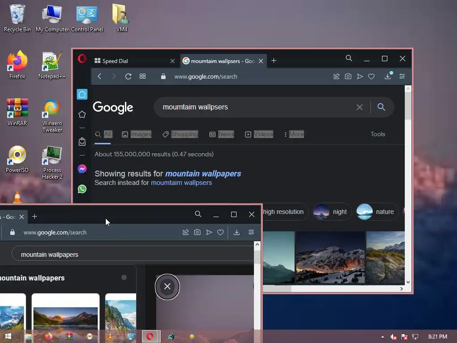Screen dimensions: 457x343
Task: Open the Google 'Tools' options
Action: (378, 134)
